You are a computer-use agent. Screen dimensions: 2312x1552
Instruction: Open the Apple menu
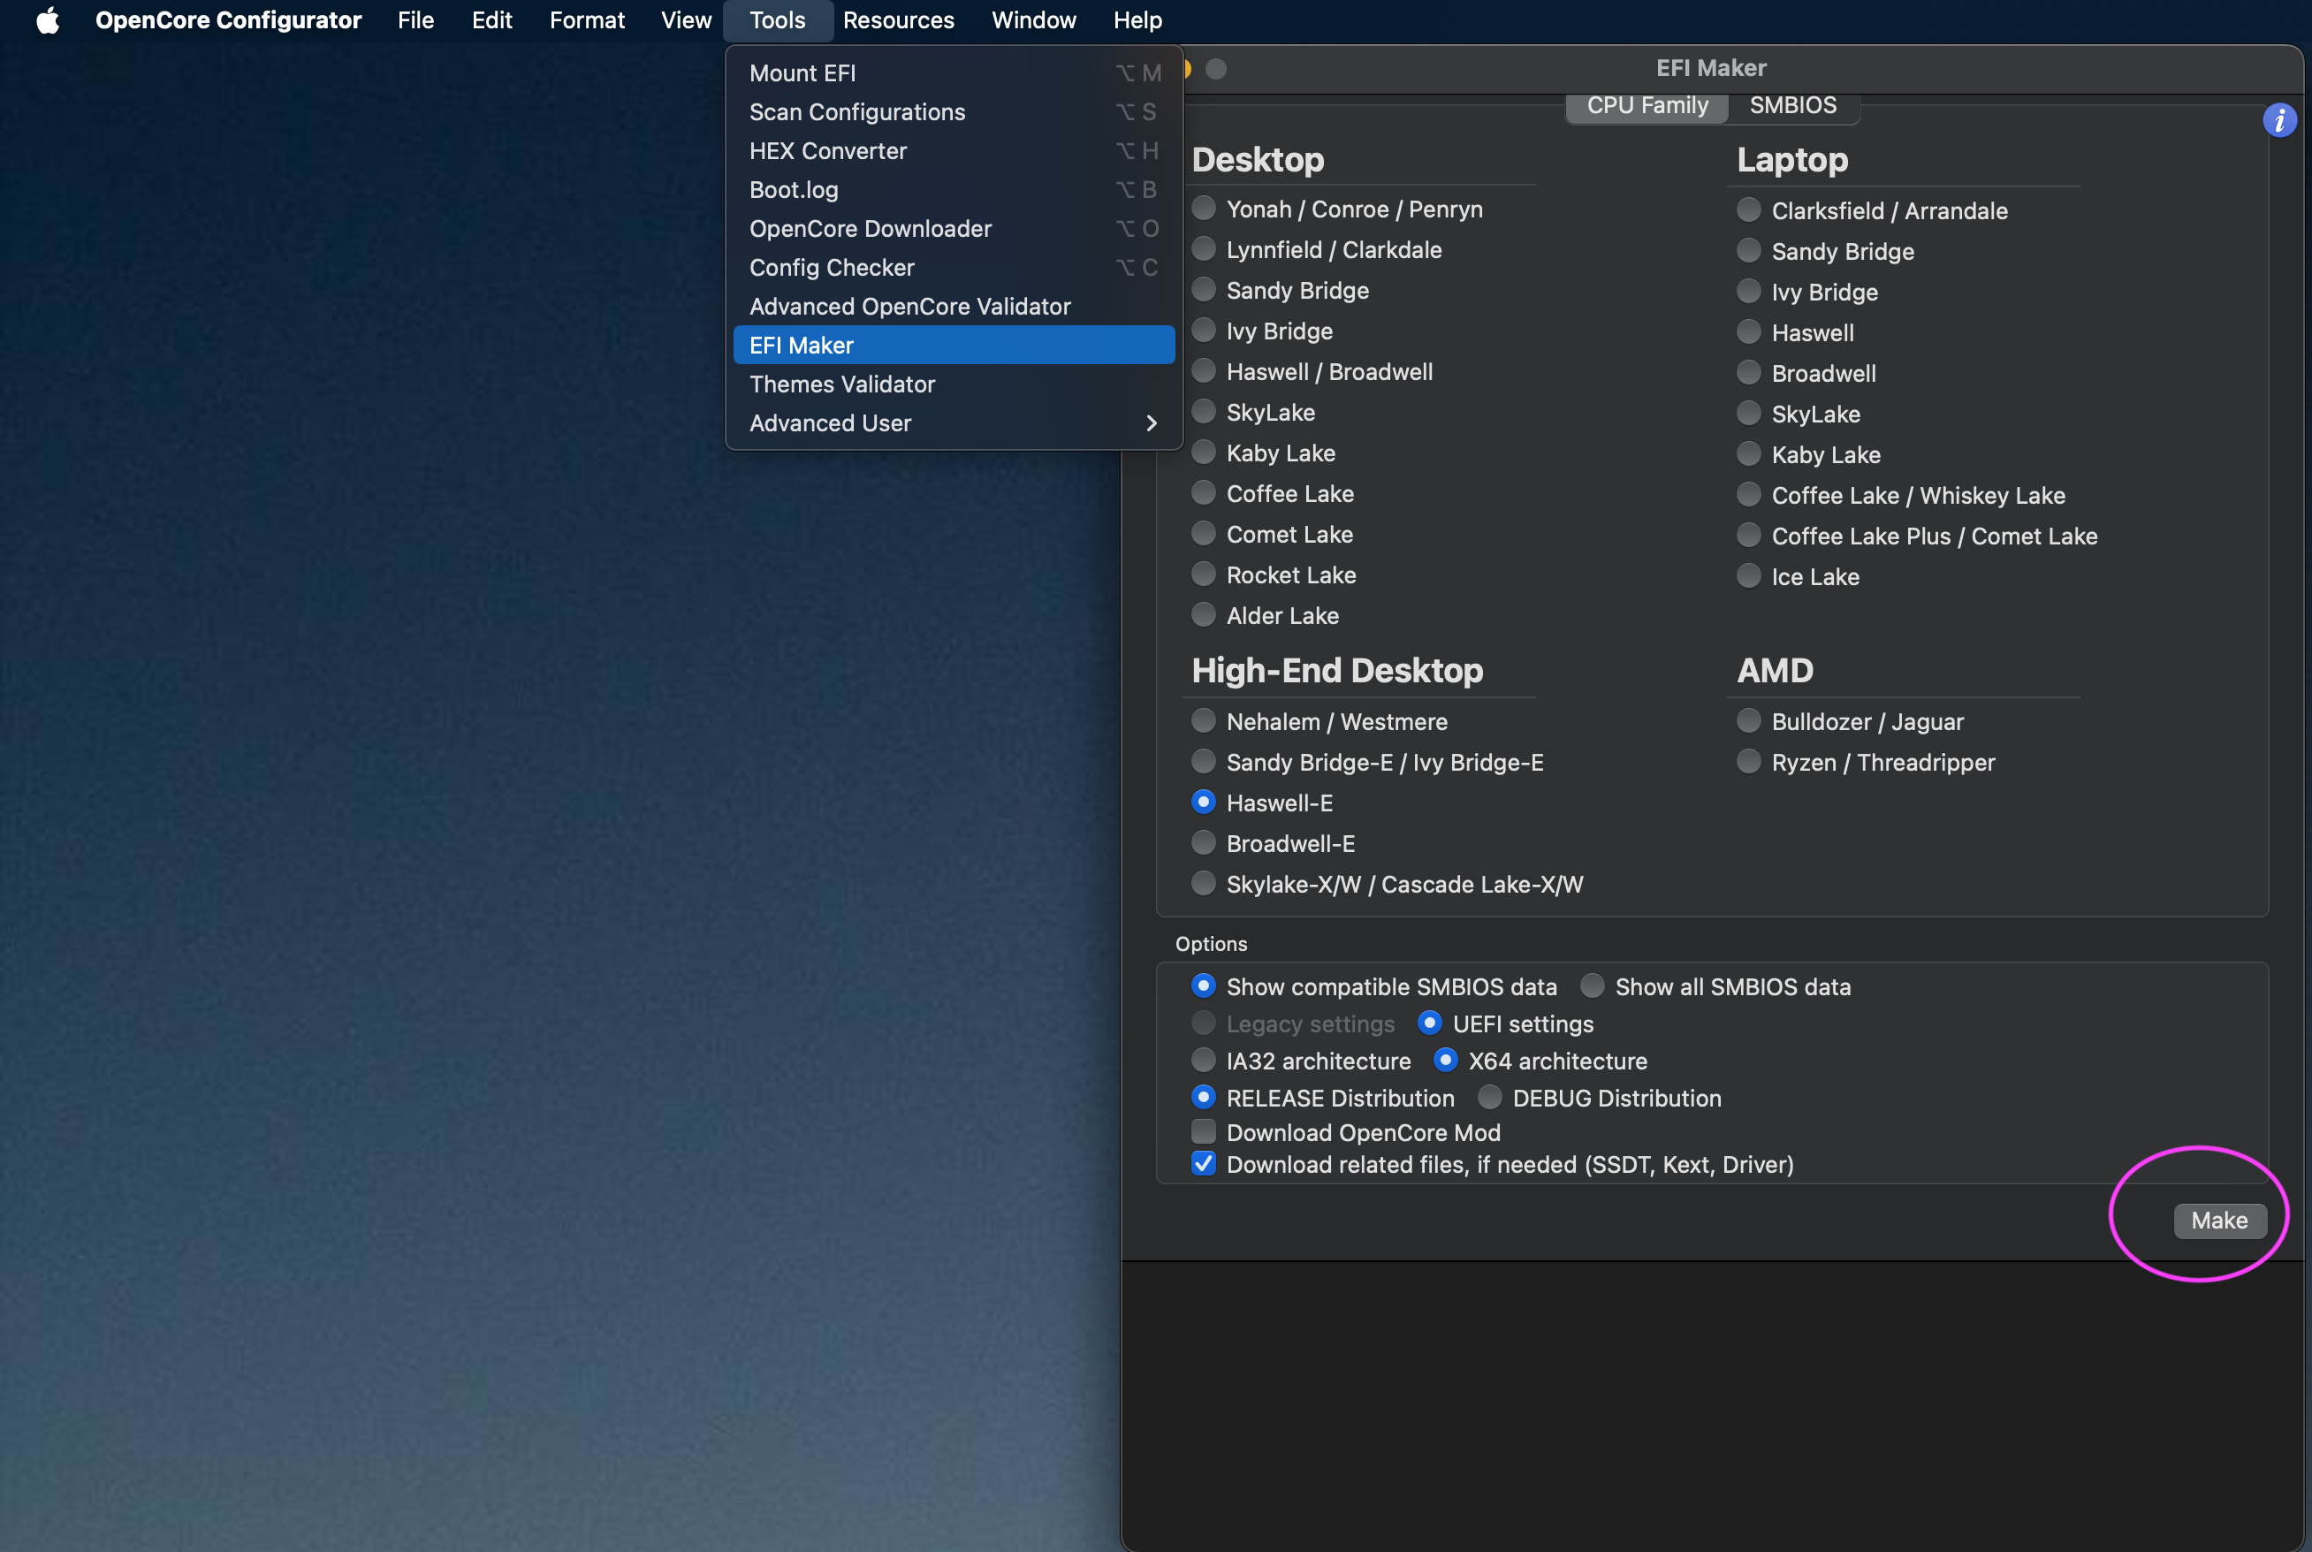pyautogui.click(x=48, y=19)
